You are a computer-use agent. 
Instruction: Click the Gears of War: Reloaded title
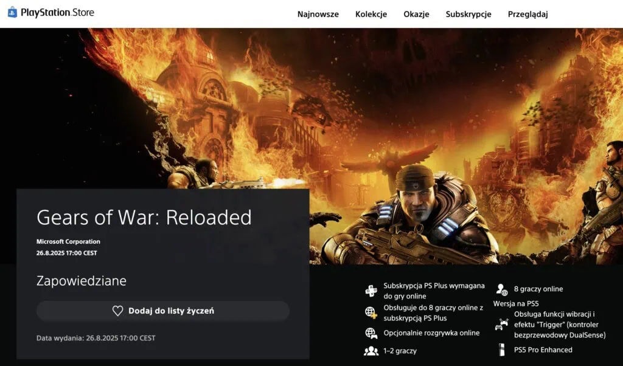(x=144, y=217)
